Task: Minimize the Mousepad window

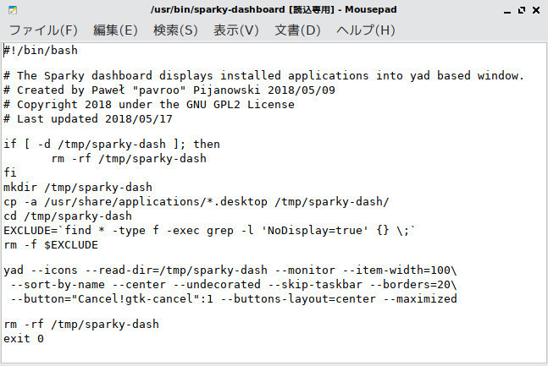Action: 507,10
